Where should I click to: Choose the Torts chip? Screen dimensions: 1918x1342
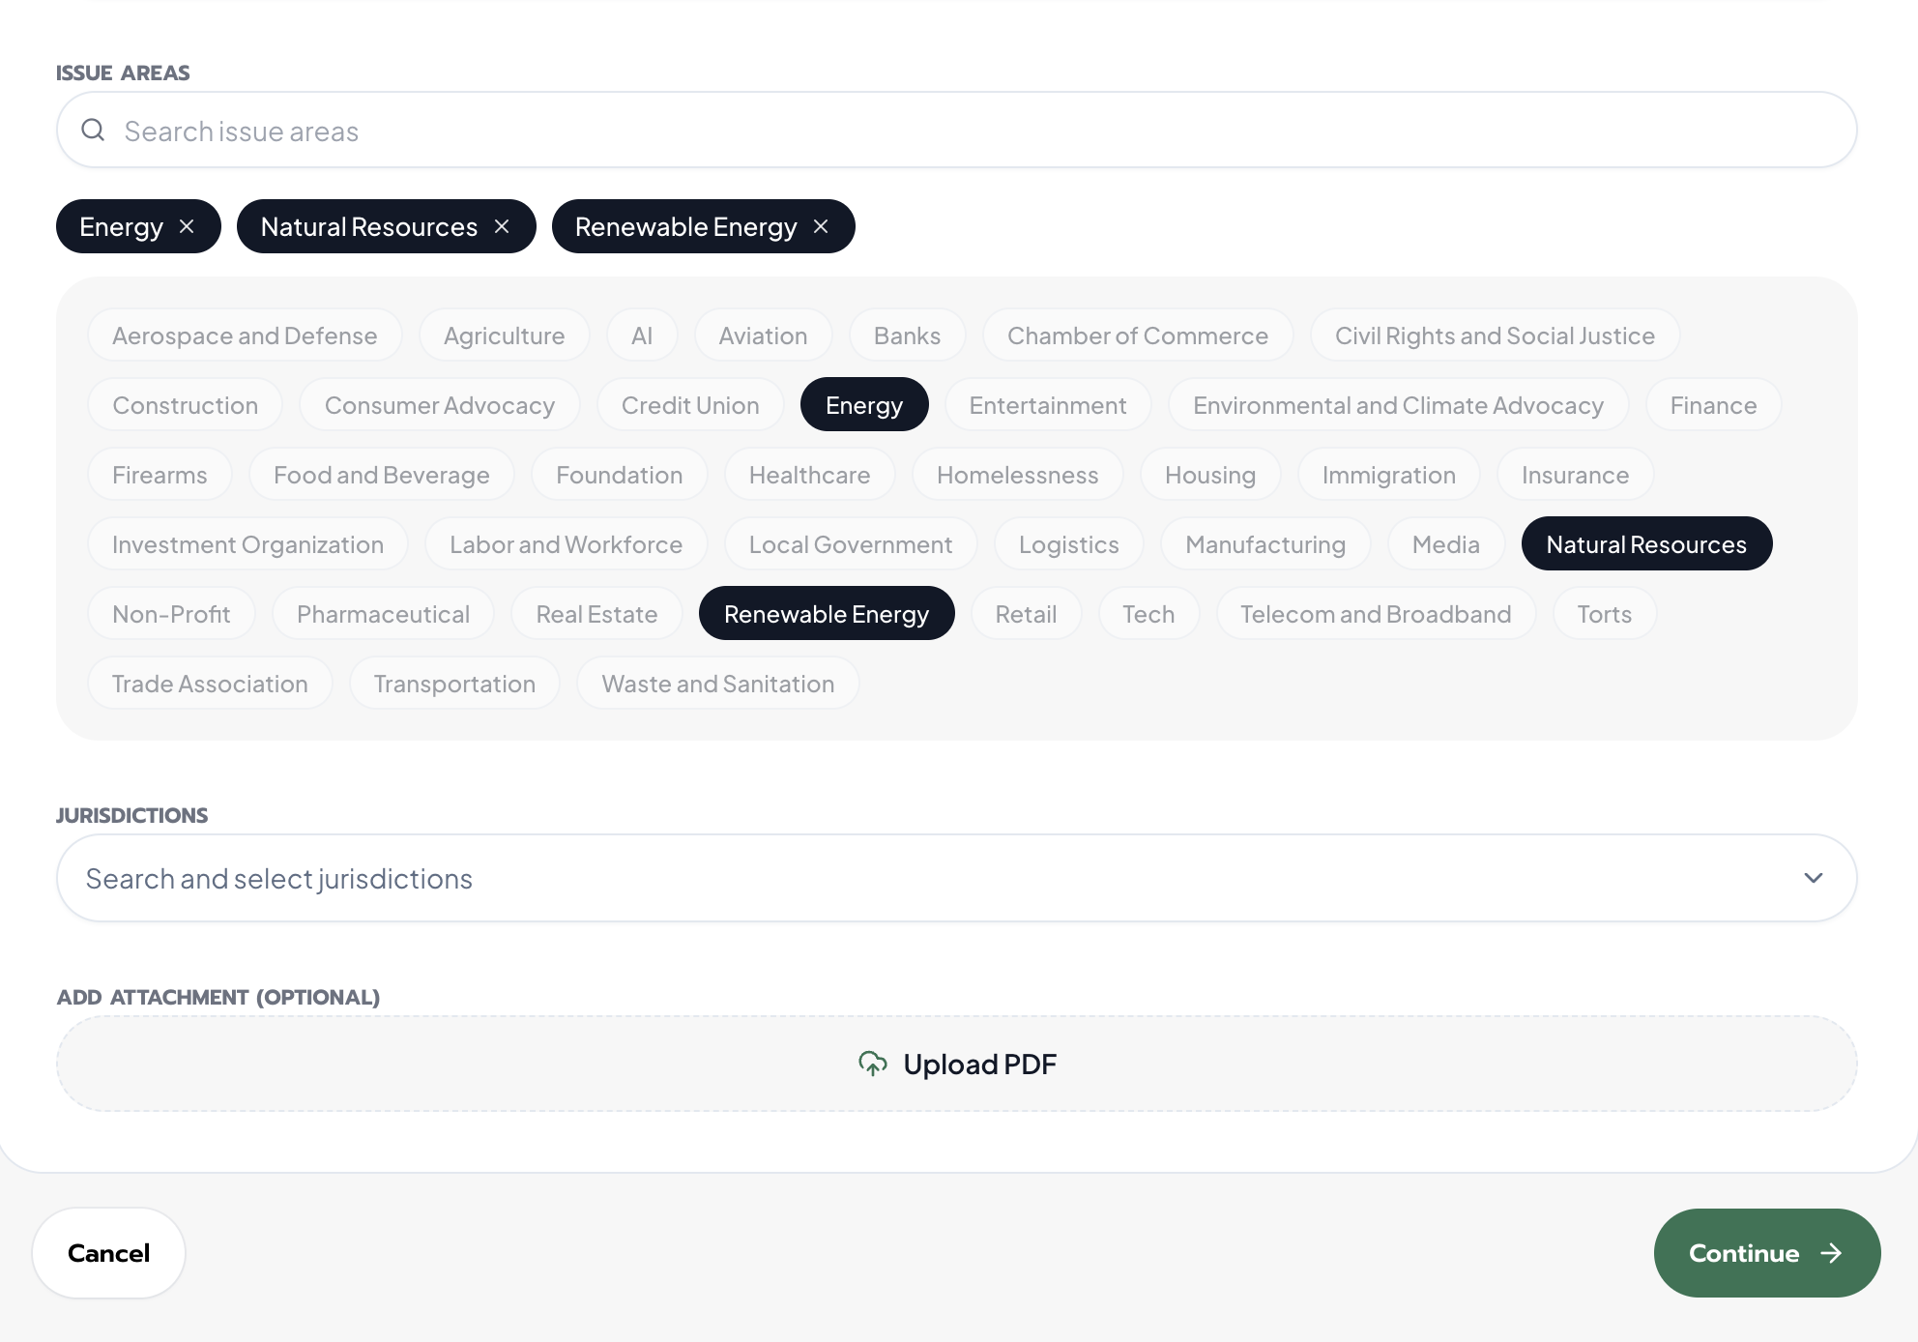click(1605, 613)
